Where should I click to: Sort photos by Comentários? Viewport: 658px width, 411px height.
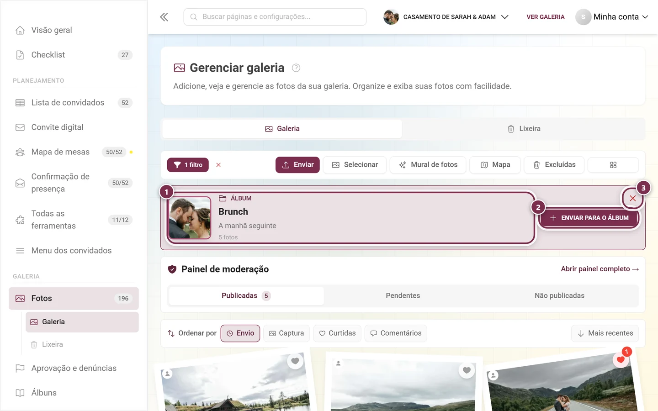point(396,333)
